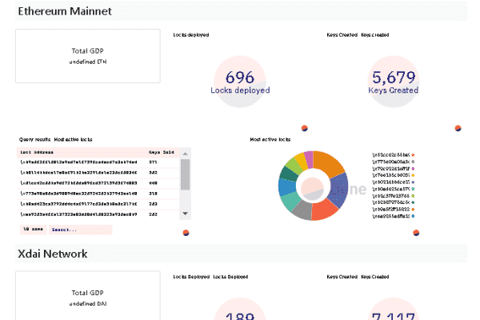Image resolution: width=480 pixels, height=320 pixels.
Task: Toggle the dark green legend entry
Action: tap(393, 202)
